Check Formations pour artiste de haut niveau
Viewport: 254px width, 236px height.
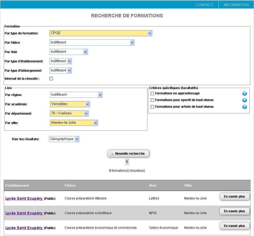coord(152,107)
